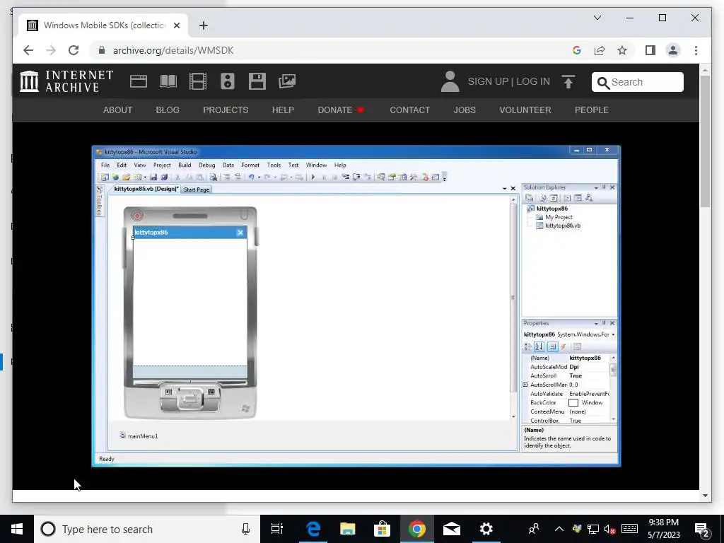Open the People icon in taskbar
Image resolution: width=724 pixels, height=543 pixels.
pos(534,529)
